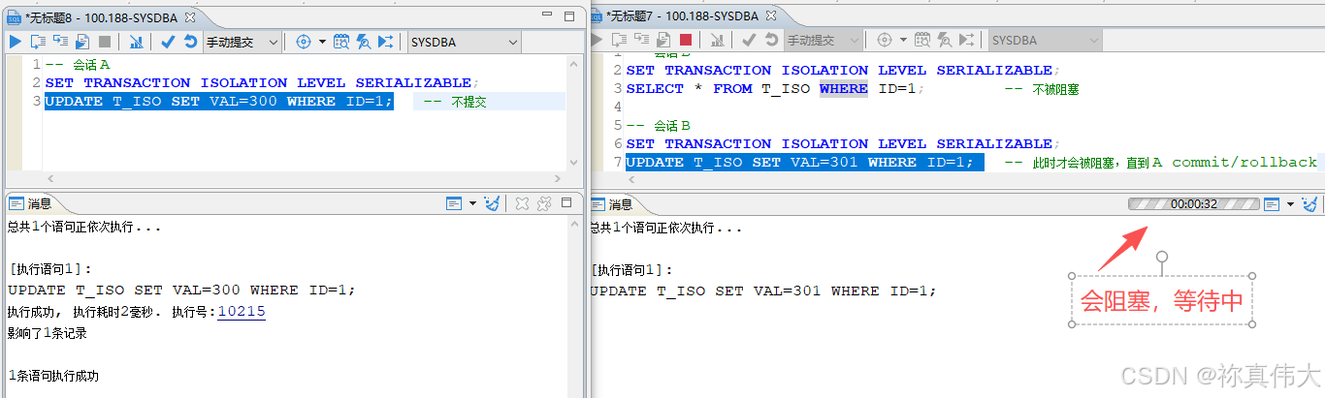Click the grayed script file icon in 无标题7

[663, 41]
